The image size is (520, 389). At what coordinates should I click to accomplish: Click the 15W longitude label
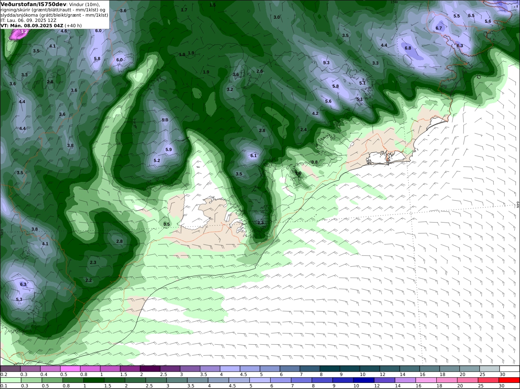tap(393, 2)
